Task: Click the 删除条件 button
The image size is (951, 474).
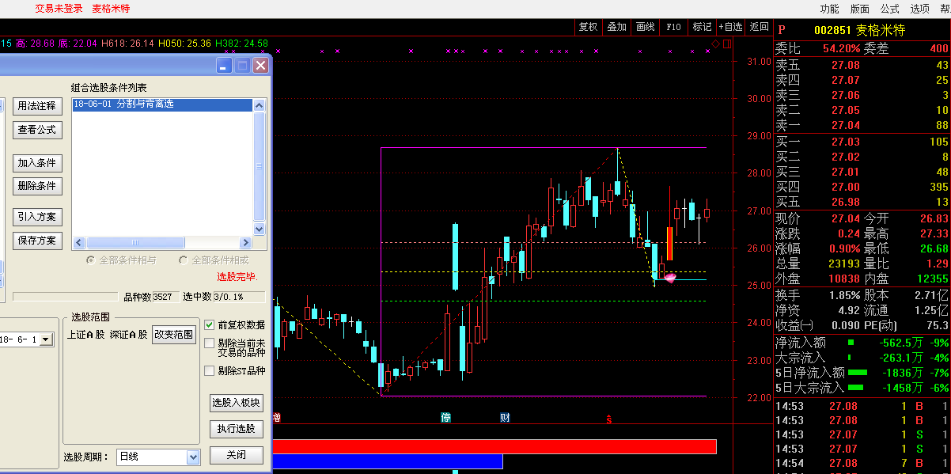Action: point(37,187)
